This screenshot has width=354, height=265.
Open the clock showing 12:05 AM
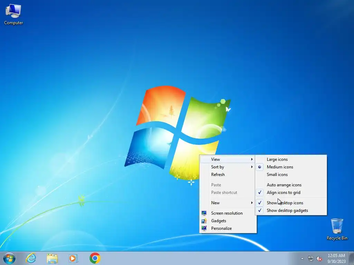pos(336,258)
